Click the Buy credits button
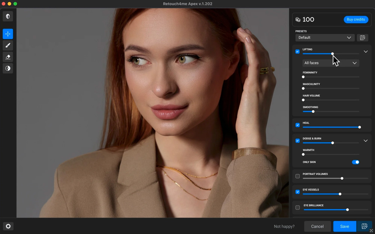The image size is (375, 234). 355,19
